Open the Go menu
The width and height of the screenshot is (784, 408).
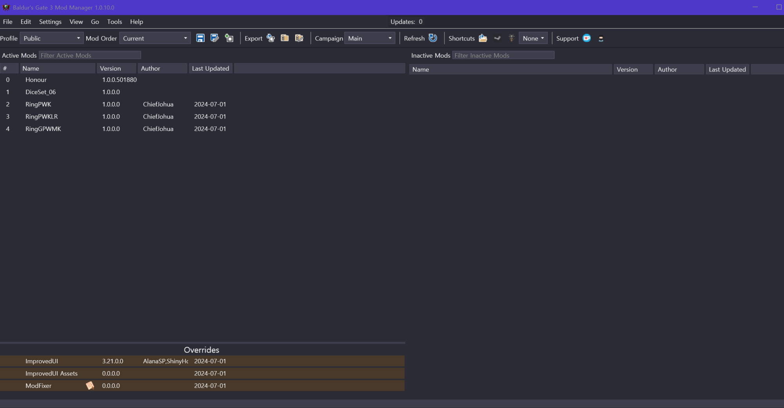coord(95,22)
